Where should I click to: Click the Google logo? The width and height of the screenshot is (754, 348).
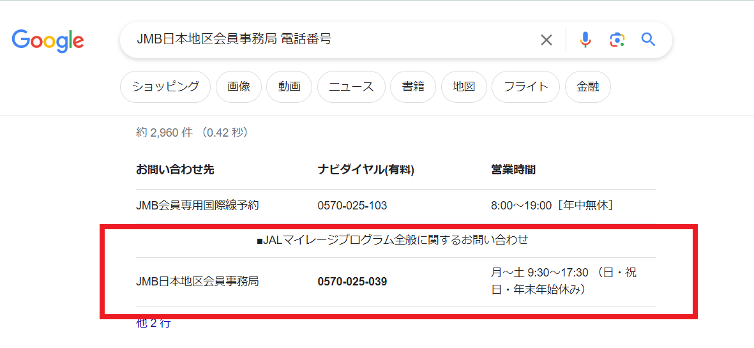48,40
